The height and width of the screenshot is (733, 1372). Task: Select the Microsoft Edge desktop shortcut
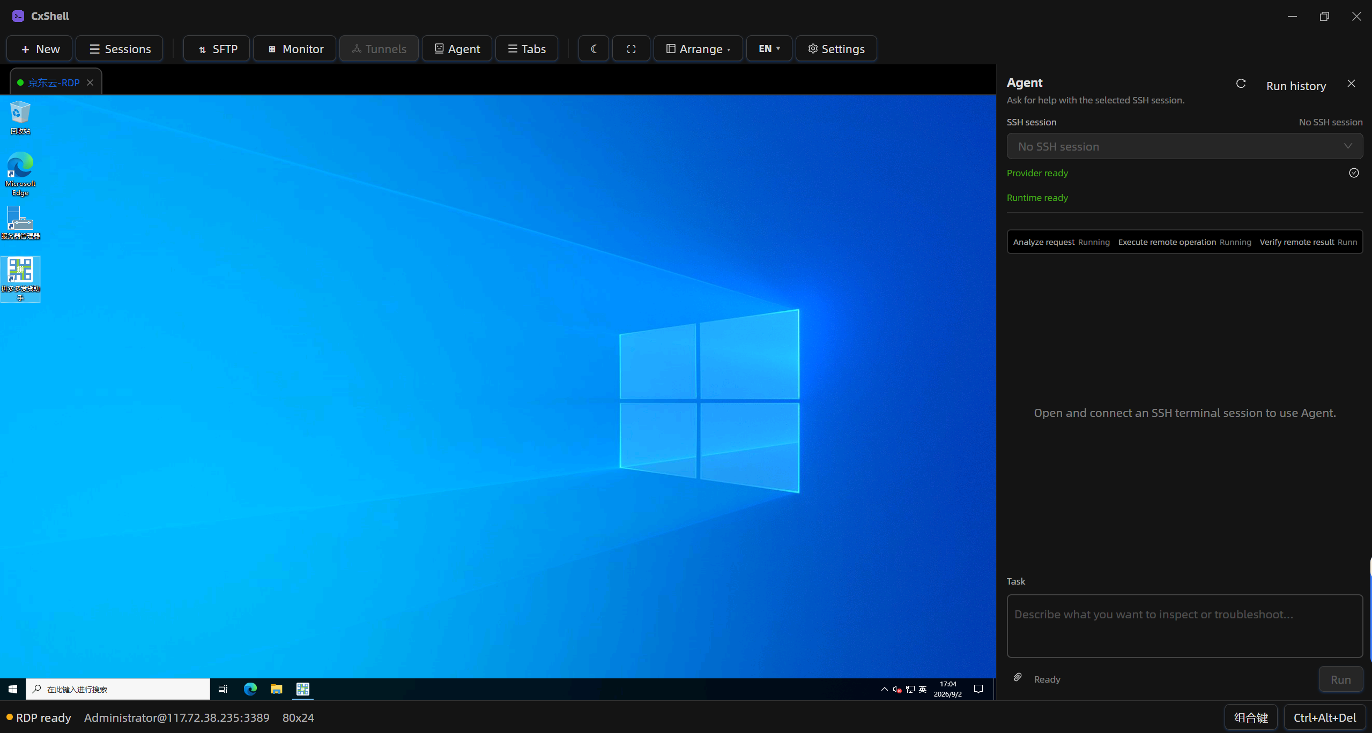(x=20, y=174)
